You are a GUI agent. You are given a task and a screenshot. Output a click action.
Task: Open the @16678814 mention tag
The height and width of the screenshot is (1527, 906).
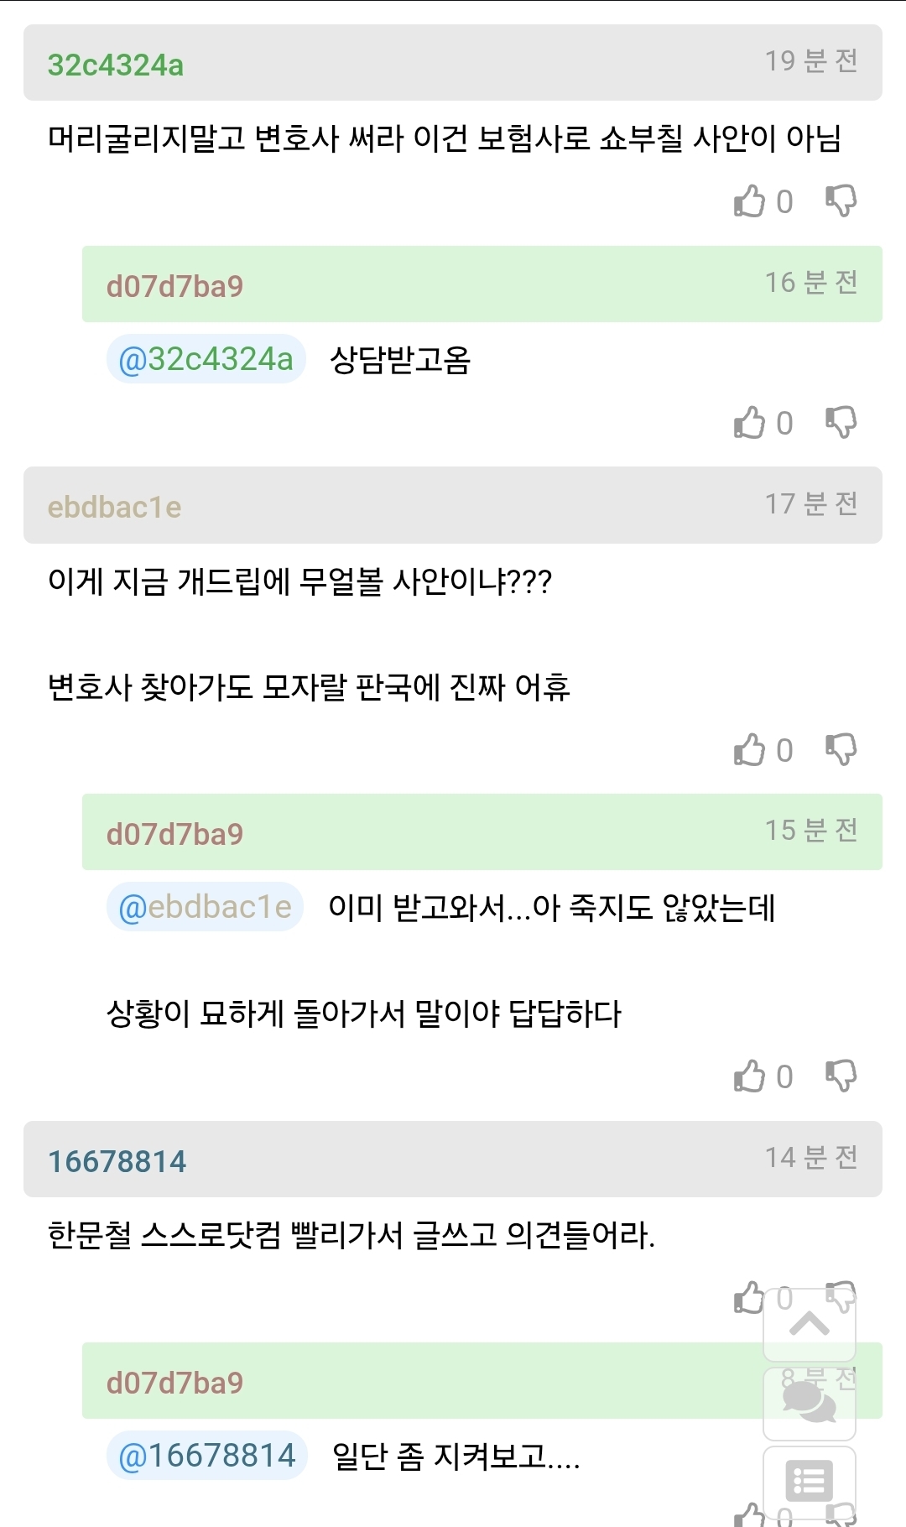click(207, 1456)
